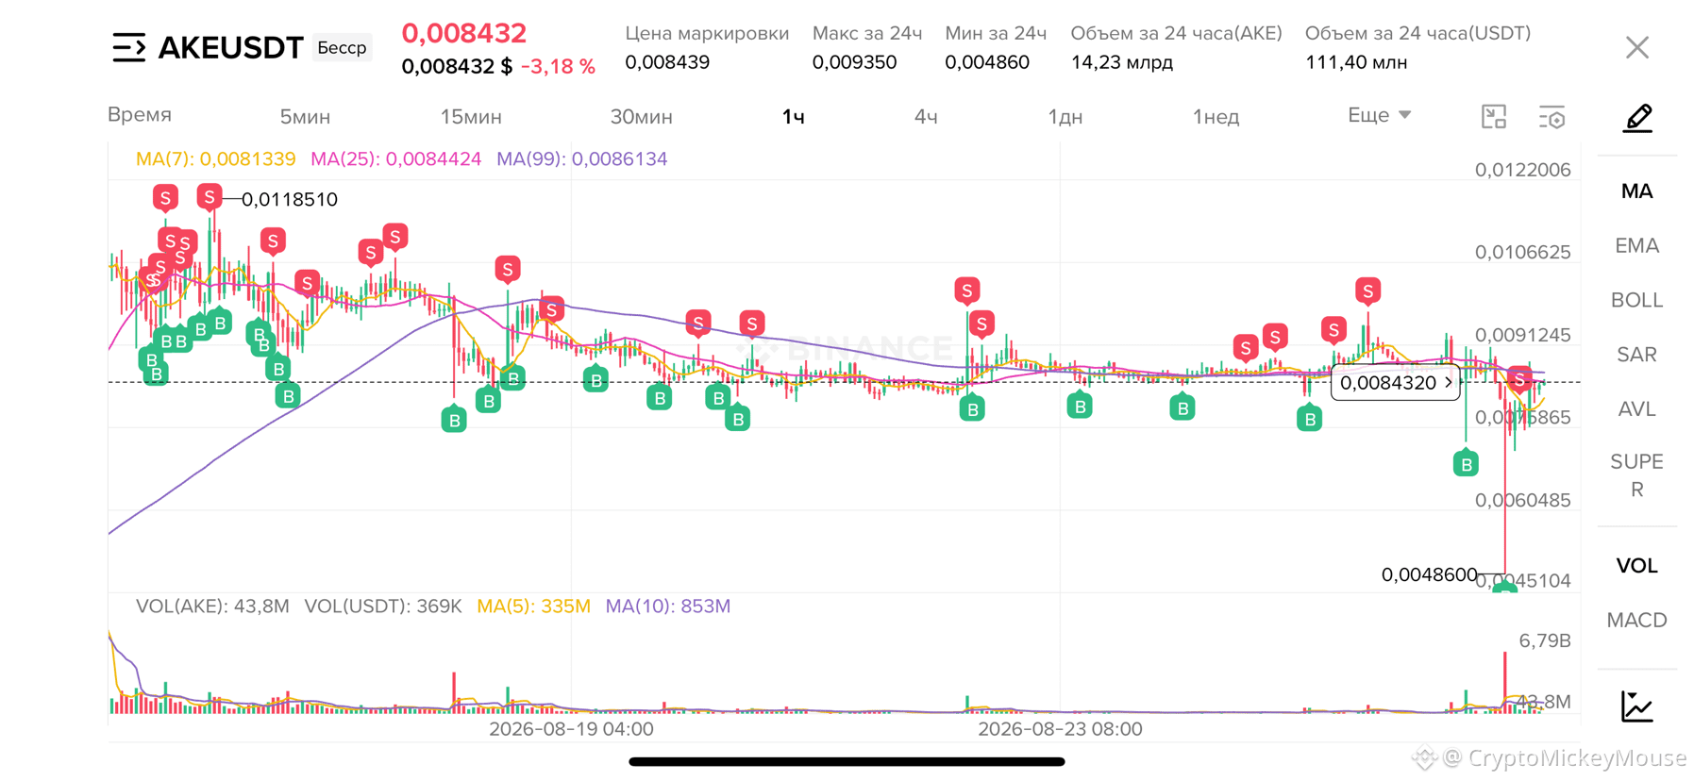The height and width of the screenshot is (781, 1694).
Task: Select the 4ч timeframe
Action: (x=926, y=117)
